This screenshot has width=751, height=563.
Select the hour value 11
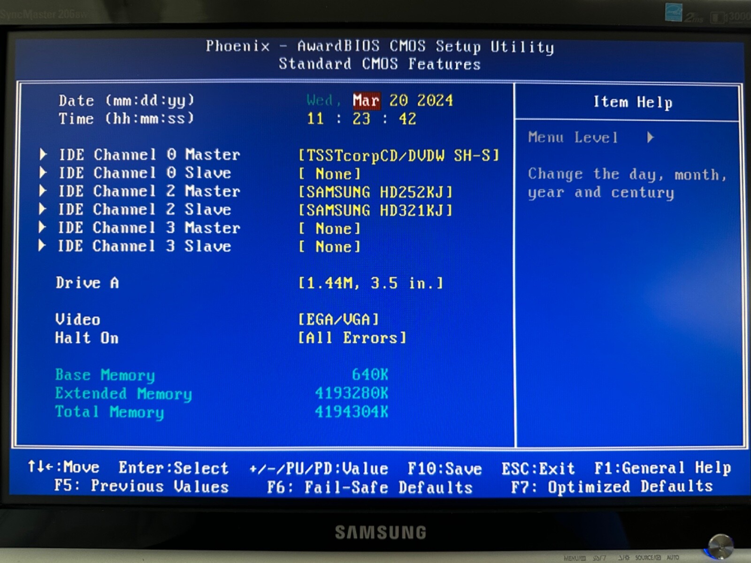tap(315, 119)
